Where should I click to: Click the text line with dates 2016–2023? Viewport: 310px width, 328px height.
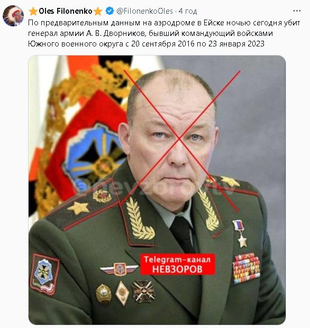coord(146,44)
